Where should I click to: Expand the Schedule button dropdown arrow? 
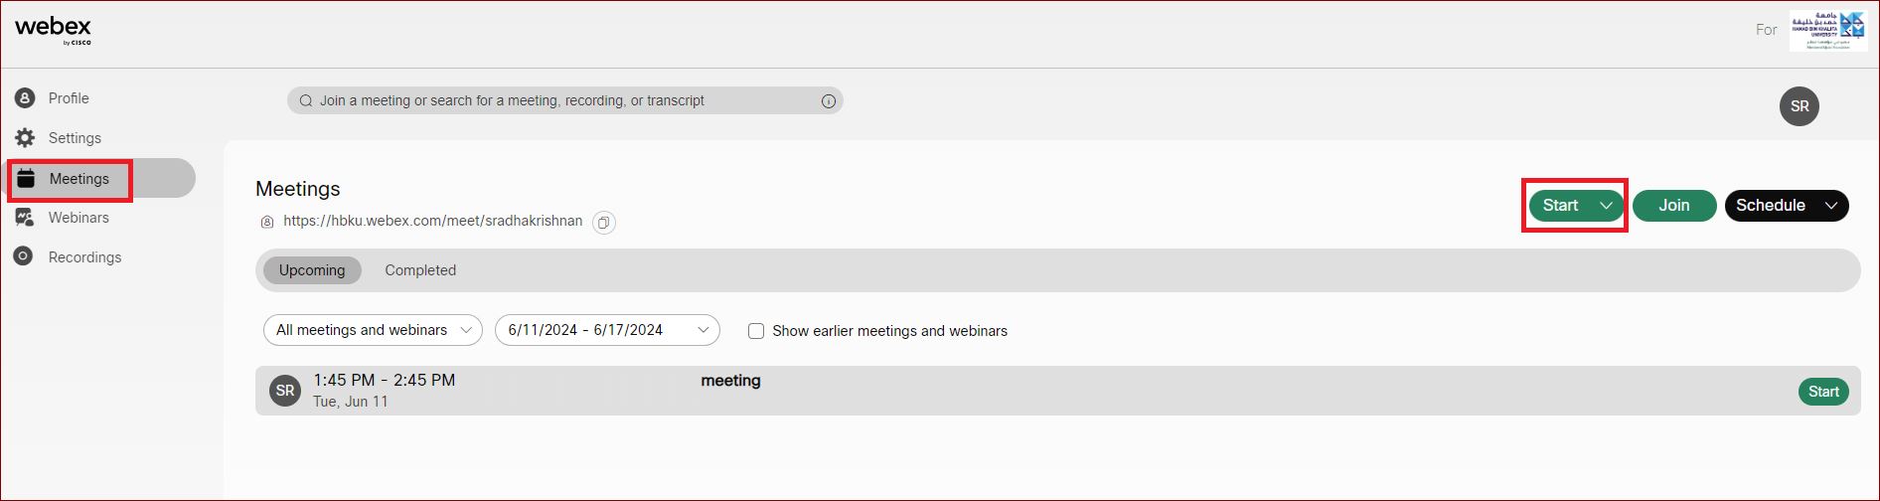point(1831,206)
